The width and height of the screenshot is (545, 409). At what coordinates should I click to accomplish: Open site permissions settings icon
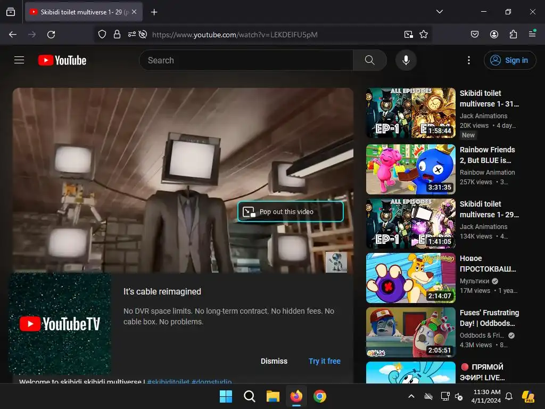[x=132, y=35]
